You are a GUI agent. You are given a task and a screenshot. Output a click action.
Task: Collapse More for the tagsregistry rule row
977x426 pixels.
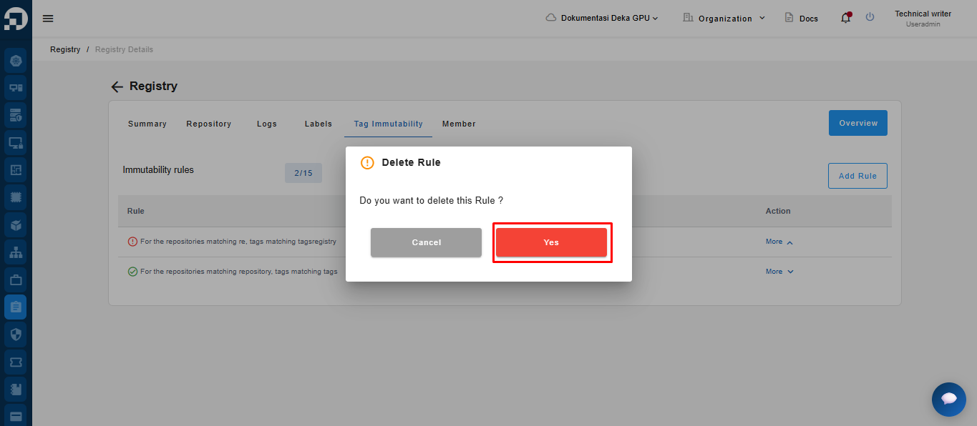(779, 242)
